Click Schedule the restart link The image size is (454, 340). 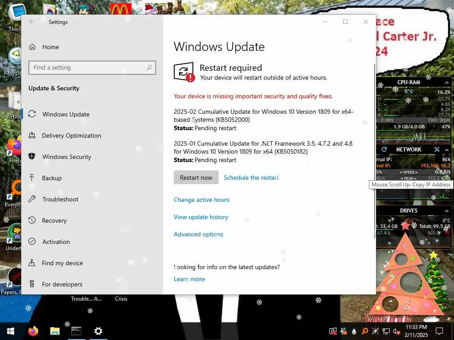coord(251,178)
